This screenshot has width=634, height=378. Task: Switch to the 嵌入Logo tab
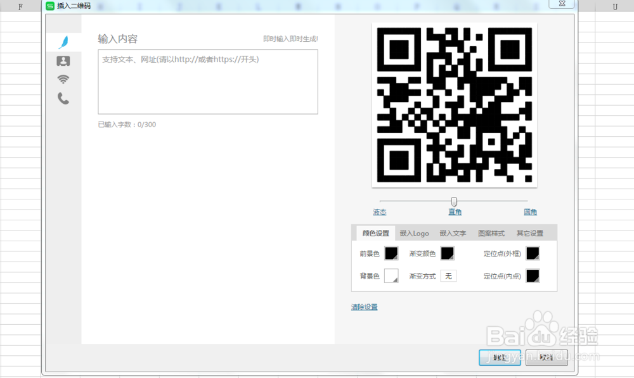[415, 233]
